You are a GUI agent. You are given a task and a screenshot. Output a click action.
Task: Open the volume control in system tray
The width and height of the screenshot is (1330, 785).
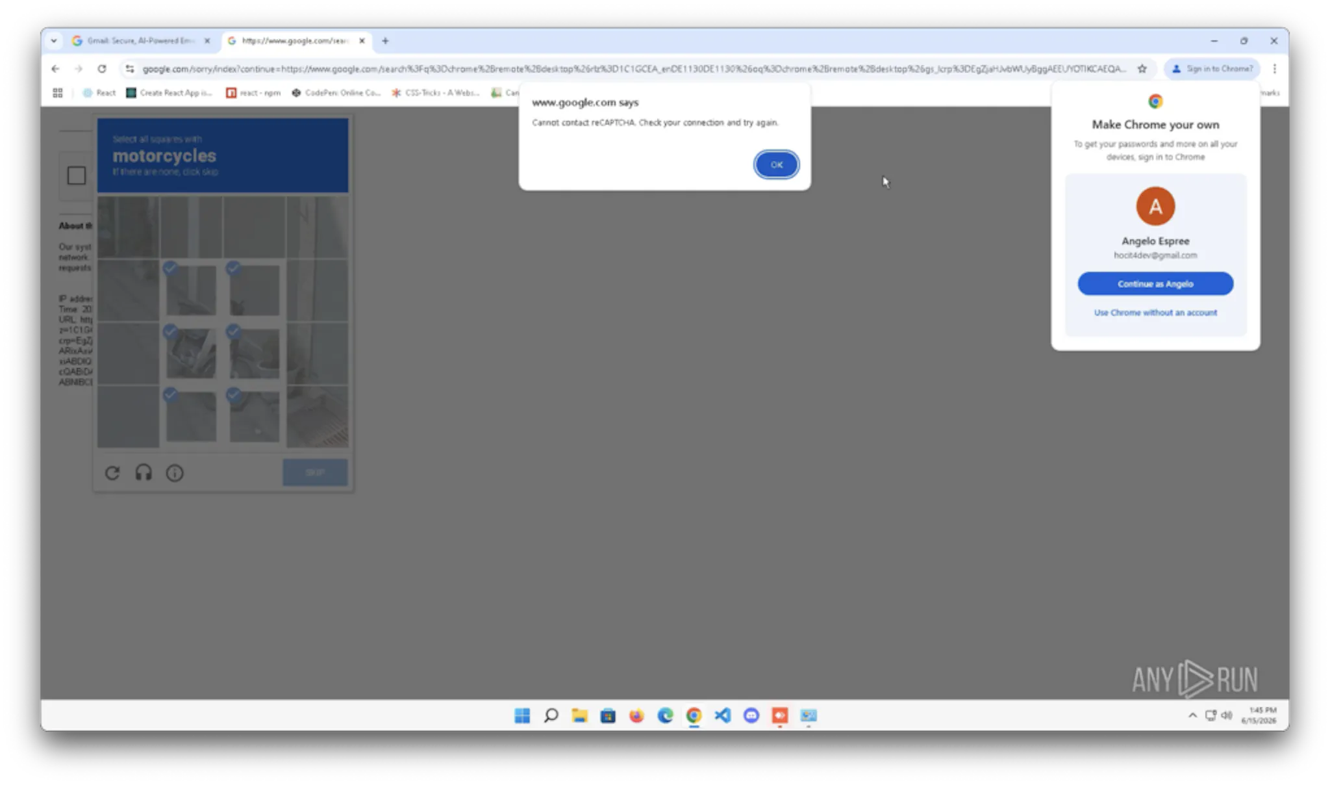(1227, 715)
